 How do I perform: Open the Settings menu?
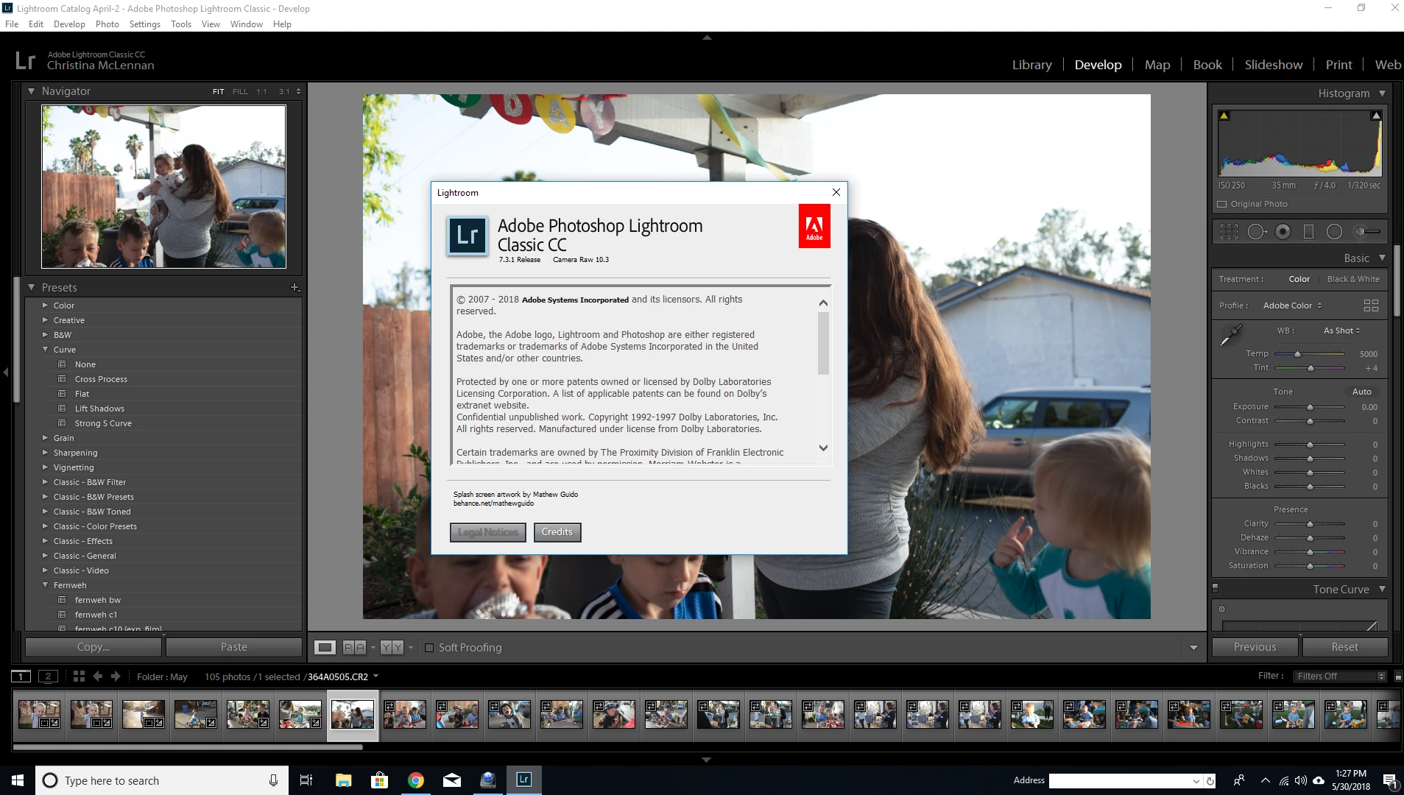click(144, 24)
